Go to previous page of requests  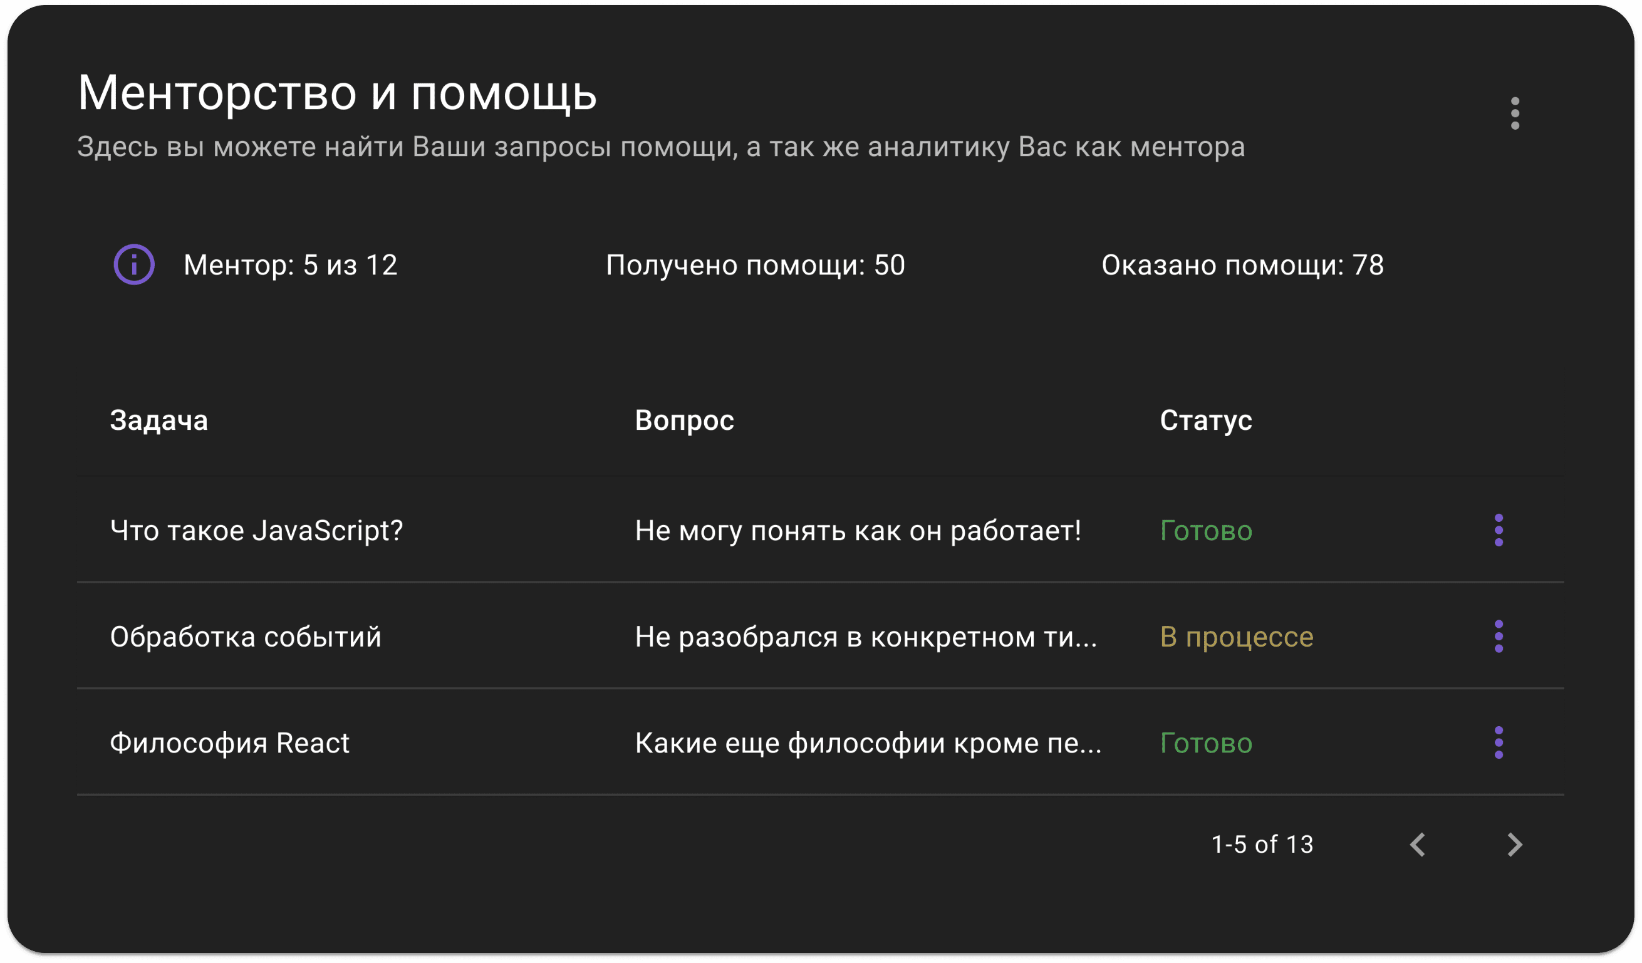click(x=1418, y=845)
